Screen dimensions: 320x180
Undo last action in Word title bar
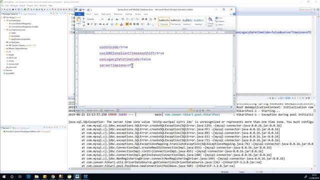click(x=83, y=9)
